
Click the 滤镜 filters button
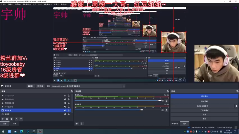click(40, 86)
